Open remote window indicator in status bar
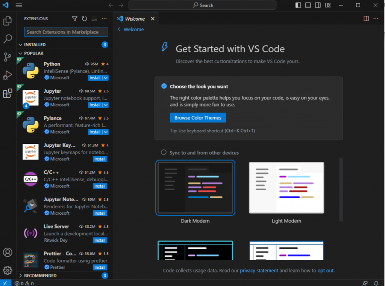The width and height of the screenshot is (385, 286). pos(5,283)
